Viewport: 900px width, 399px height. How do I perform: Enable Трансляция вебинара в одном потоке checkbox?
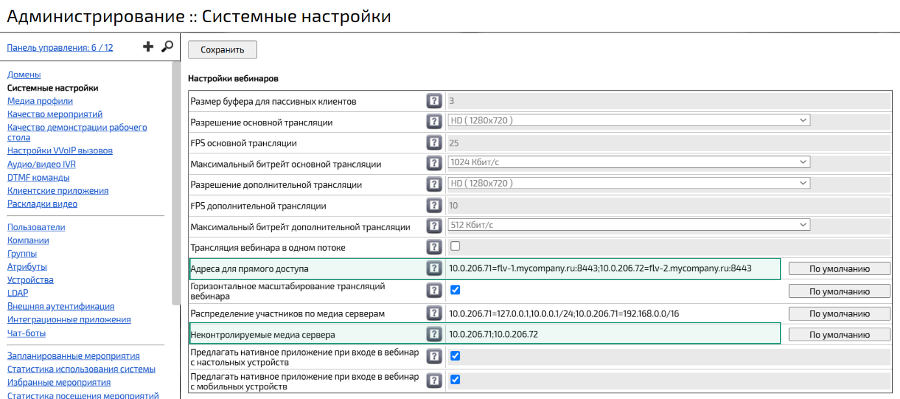(x=455, y=247)
